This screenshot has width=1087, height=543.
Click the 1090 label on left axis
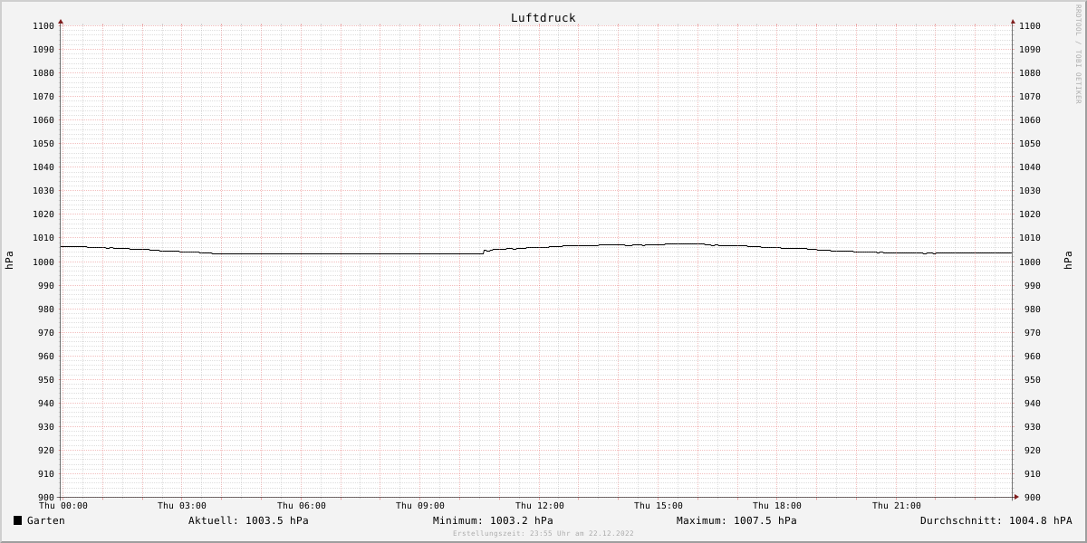tap(43, 50)
